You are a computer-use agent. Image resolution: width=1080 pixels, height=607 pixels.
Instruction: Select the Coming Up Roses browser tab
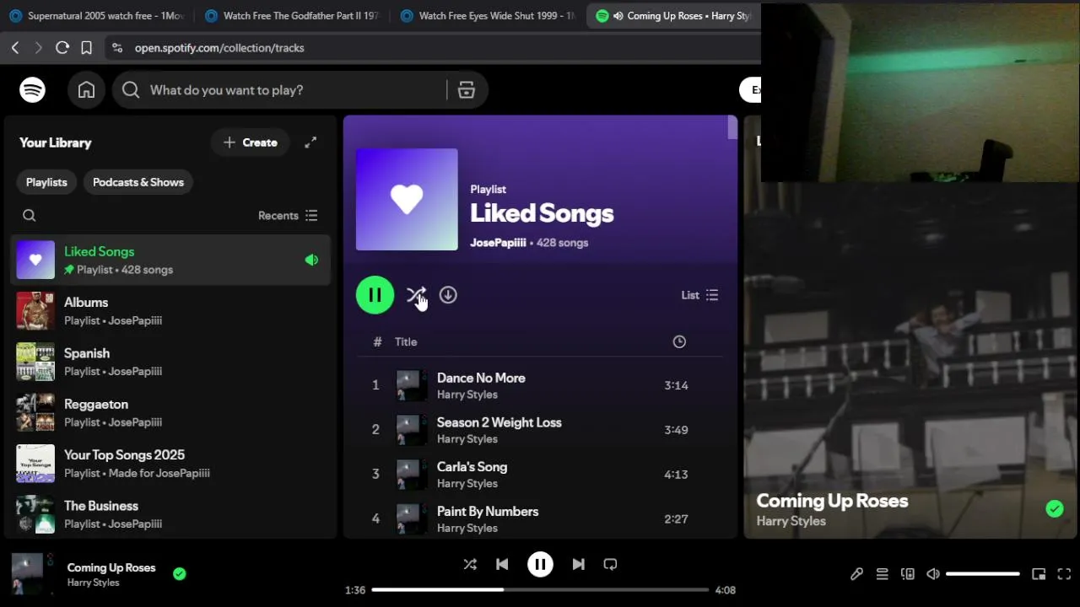click(675, 16)
